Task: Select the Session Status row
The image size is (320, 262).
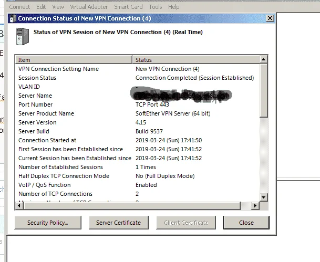Action: coord(137,78)
